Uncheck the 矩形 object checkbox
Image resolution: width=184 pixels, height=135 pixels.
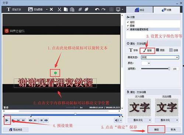point(128,22)
